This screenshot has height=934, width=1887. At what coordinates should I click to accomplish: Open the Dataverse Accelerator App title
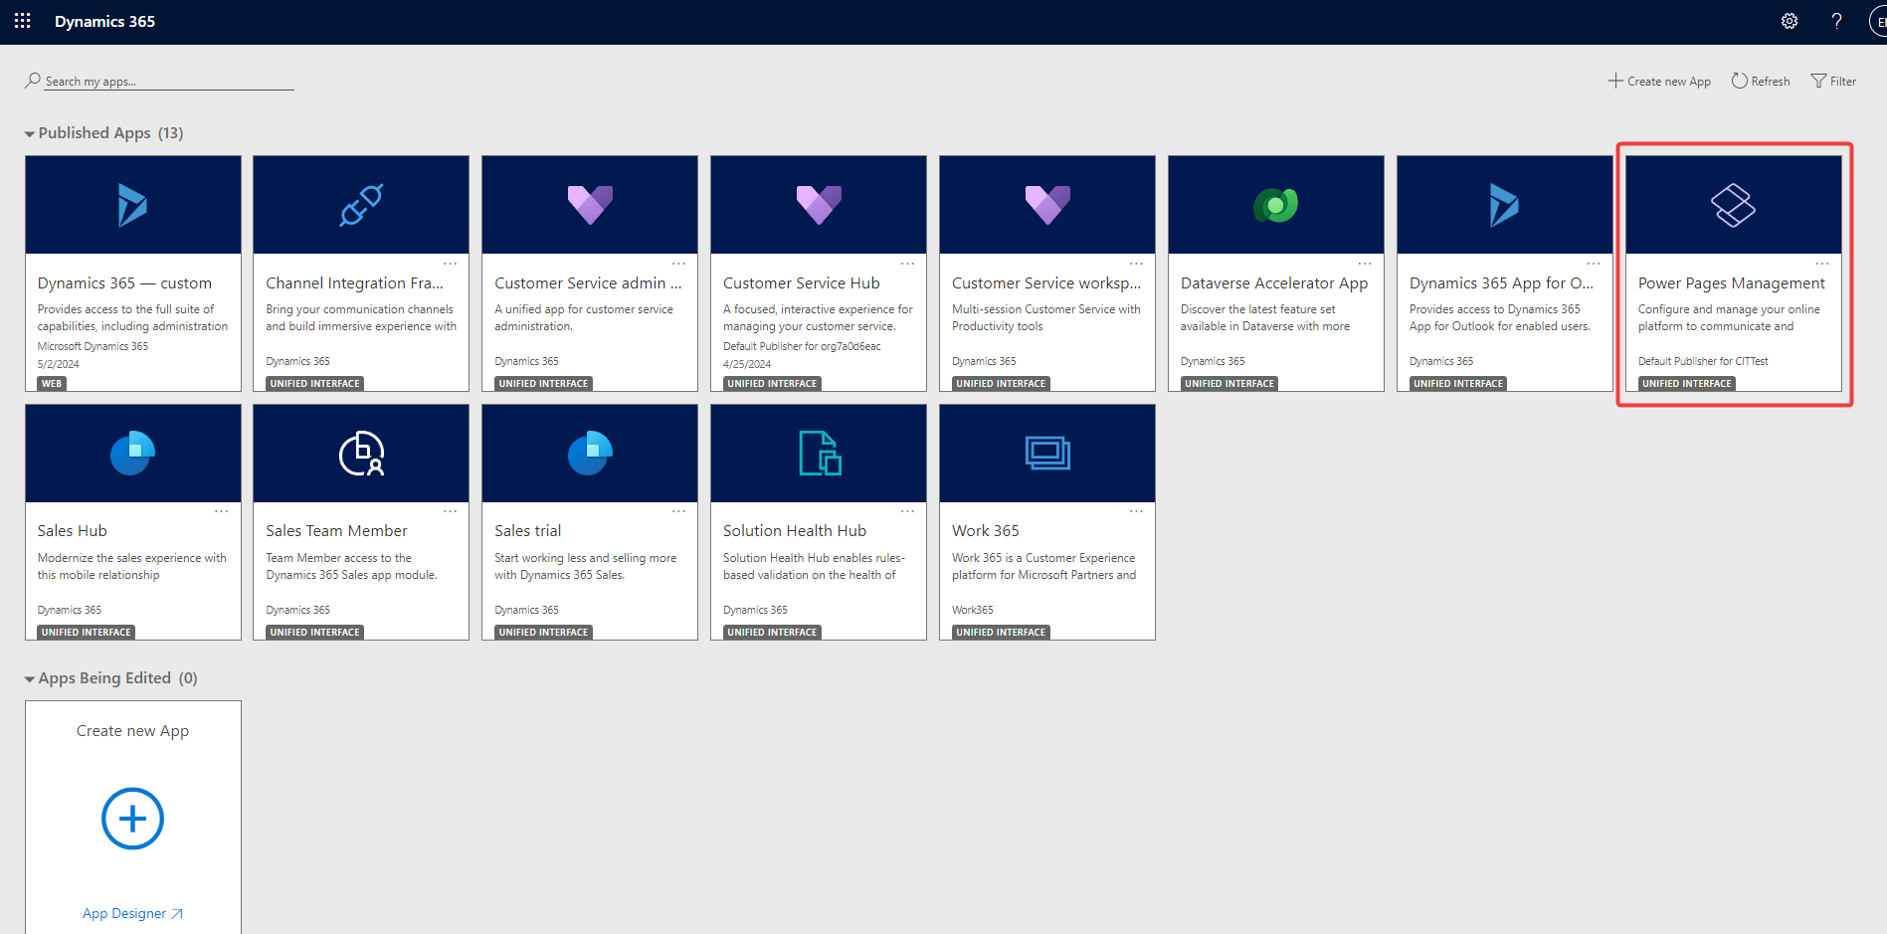1274,283
